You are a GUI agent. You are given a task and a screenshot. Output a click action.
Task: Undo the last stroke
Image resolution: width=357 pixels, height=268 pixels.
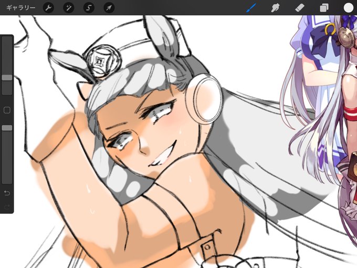[x=7, y=193]
